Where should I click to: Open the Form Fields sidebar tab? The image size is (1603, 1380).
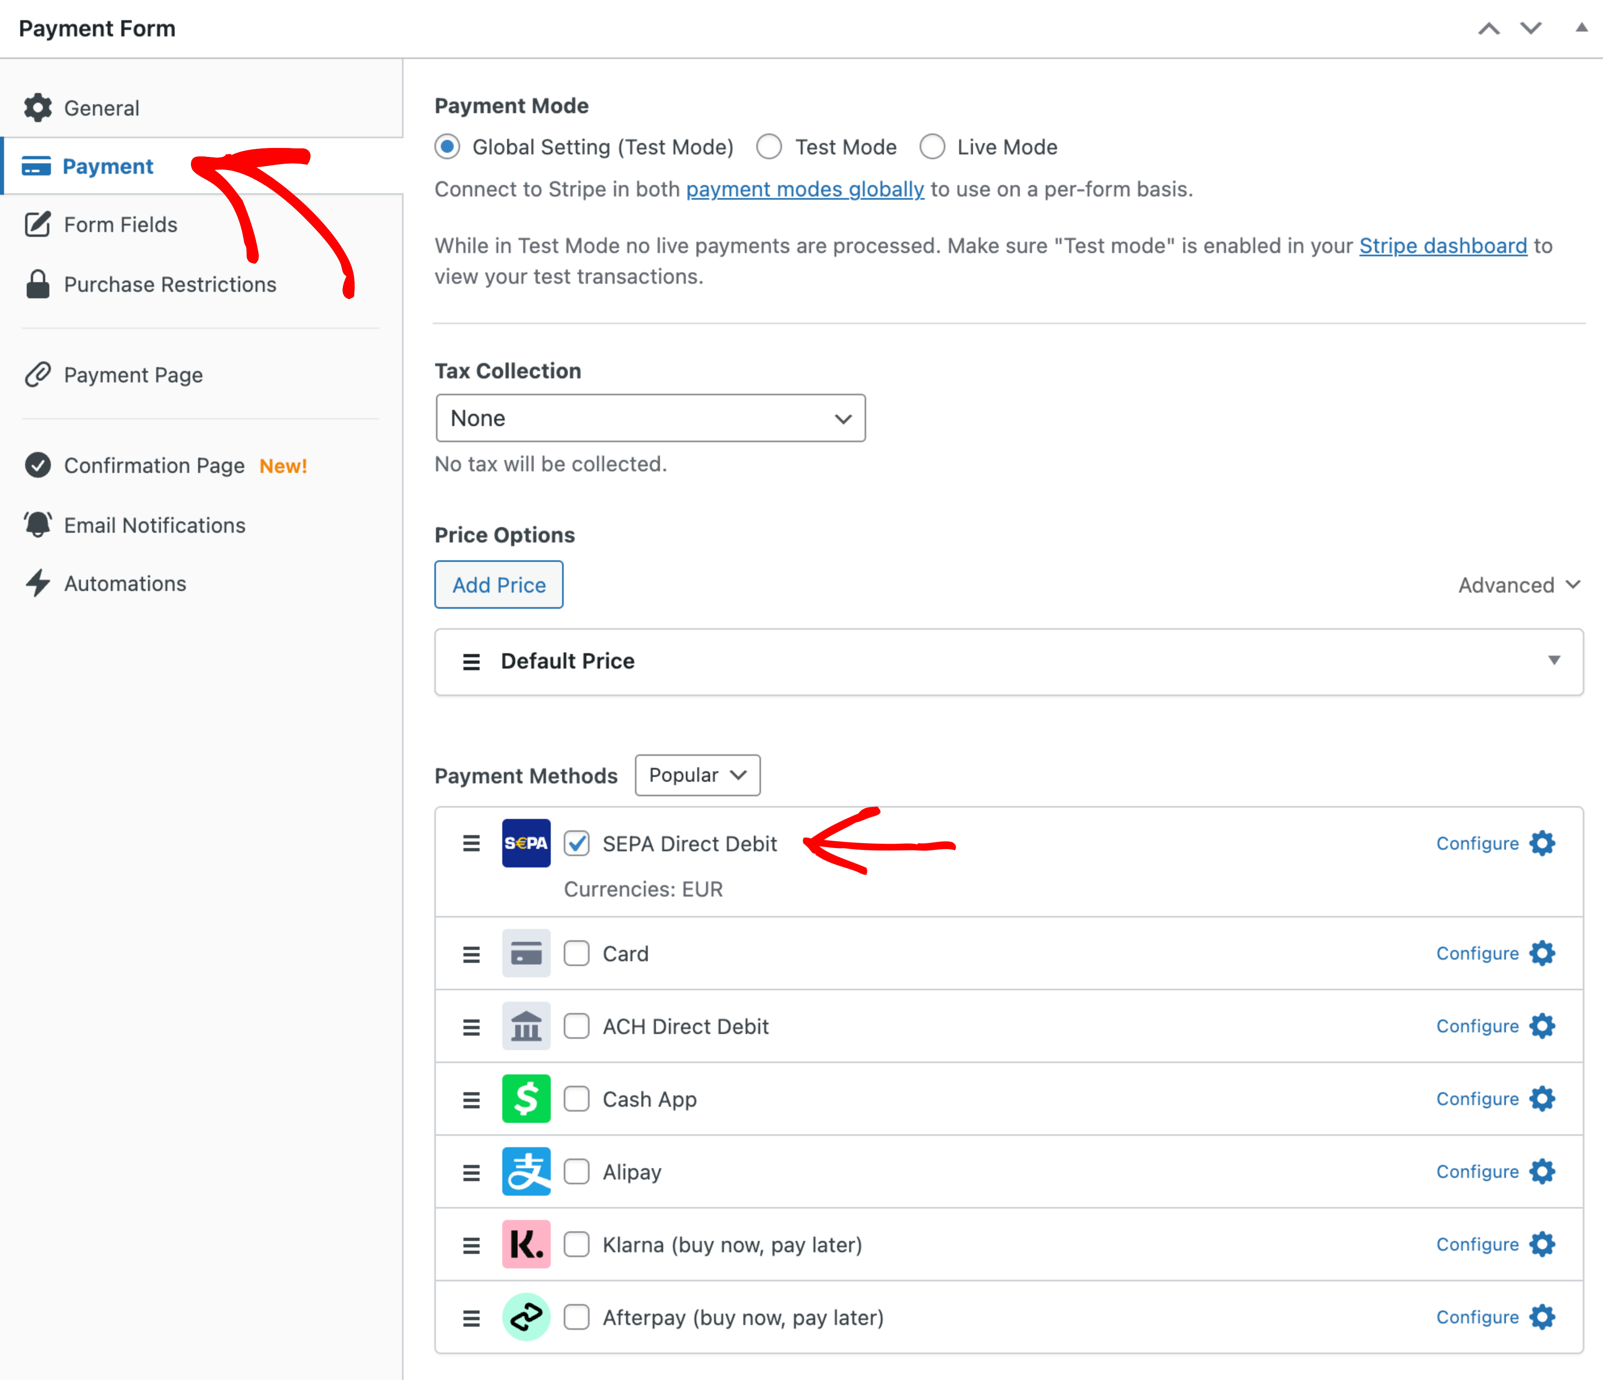(x=121, y=225)
